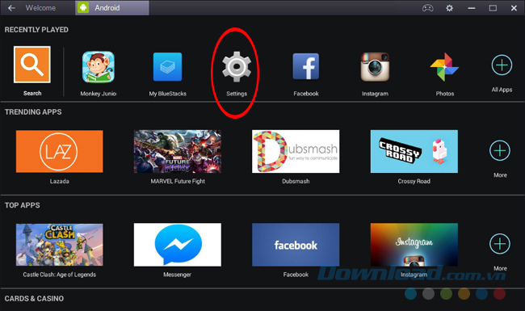Close the BlueStacks window
The image size is (525, 311).
pyautogui.click(x=514, y=8)
